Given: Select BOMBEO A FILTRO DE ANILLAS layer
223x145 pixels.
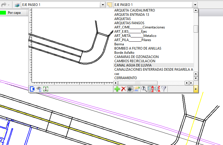Looking at the screenshot, I should tap(154, 48).
